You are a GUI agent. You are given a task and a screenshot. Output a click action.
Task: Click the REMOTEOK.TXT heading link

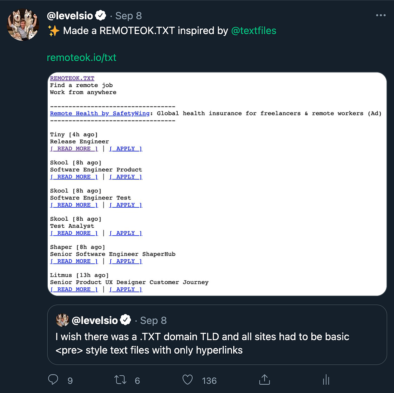72,78
